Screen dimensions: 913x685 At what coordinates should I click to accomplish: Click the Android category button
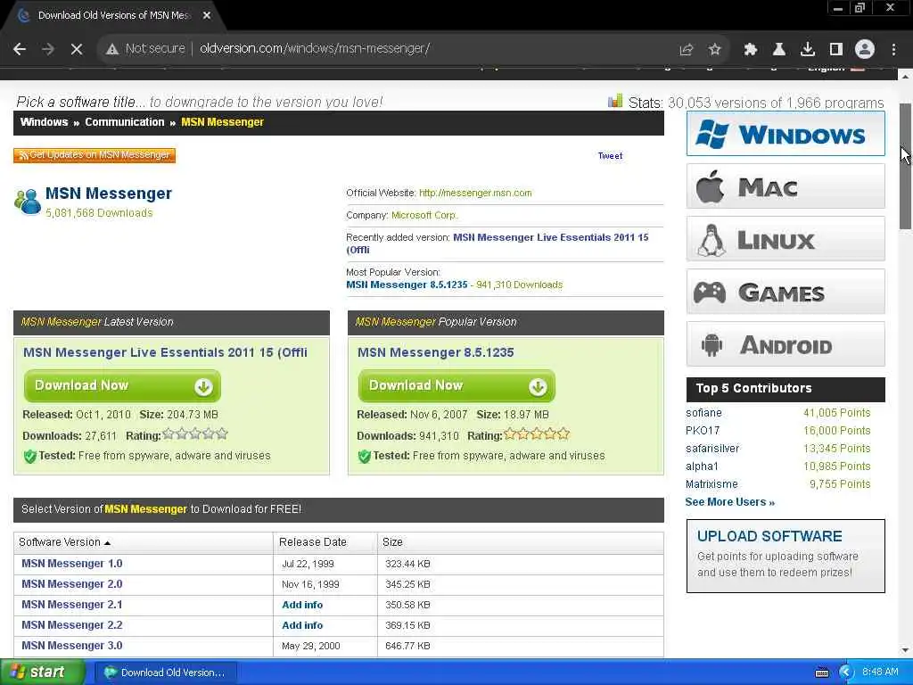click(786, 344)
